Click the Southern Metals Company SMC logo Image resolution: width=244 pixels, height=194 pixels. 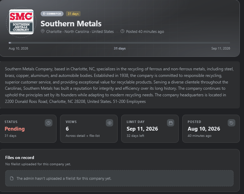click(x=21, y=22)
